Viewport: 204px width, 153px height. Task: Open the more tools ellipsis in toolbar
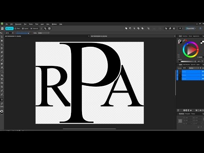click(2, 107)
